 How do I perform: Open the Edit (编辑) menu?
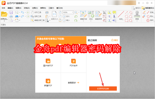(x=10, y=8)
